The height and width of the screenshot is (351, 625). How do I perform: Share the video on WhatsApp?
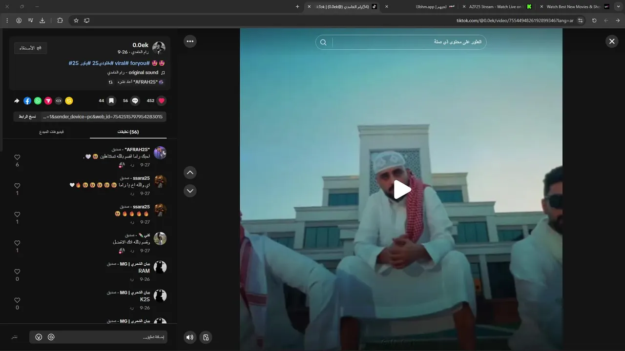coord(38,101)
